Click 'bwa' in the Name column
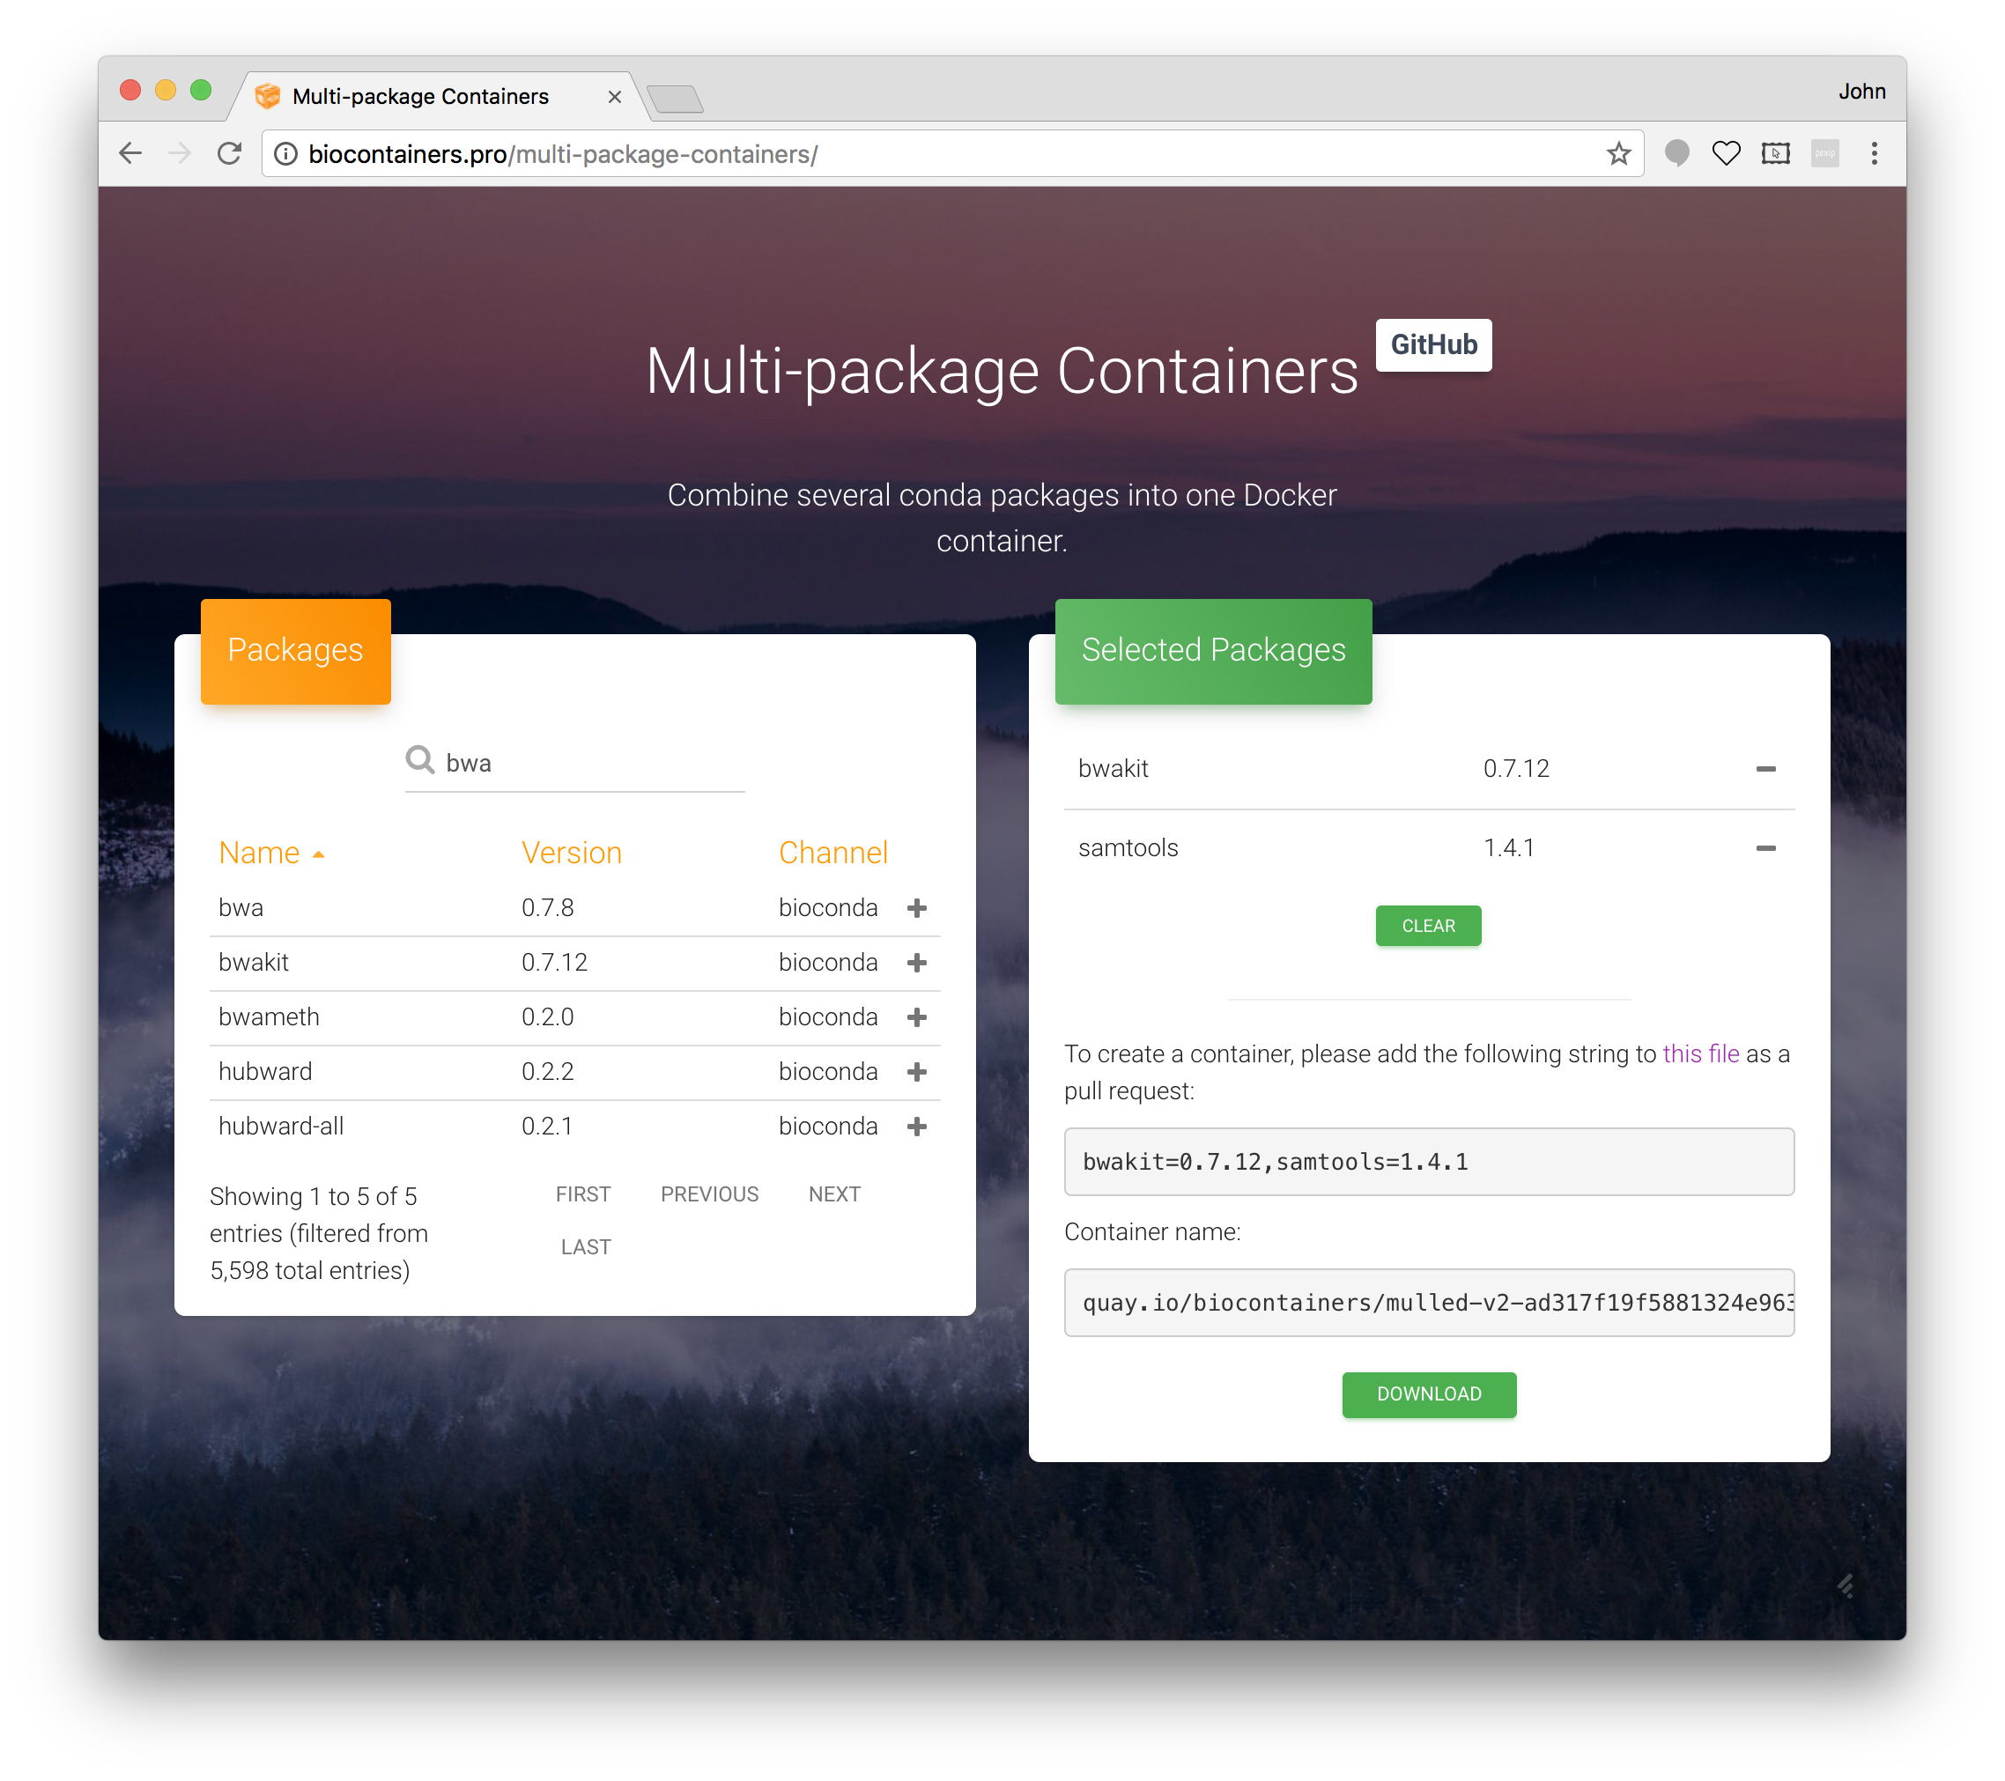 [x=240, y=907]
